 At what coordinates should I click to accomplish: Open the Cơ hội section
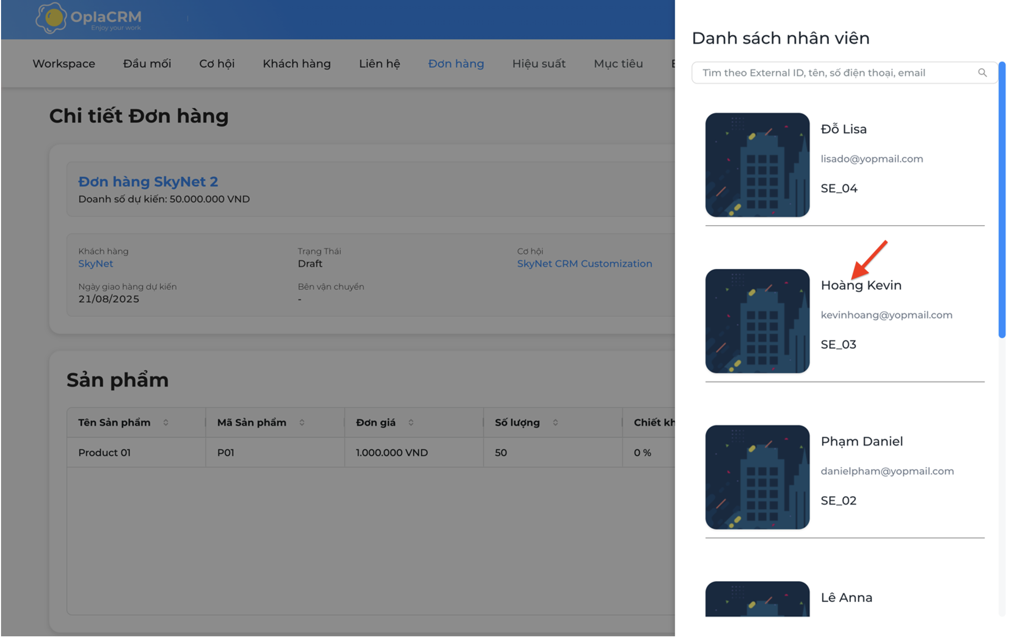[218, 64]
